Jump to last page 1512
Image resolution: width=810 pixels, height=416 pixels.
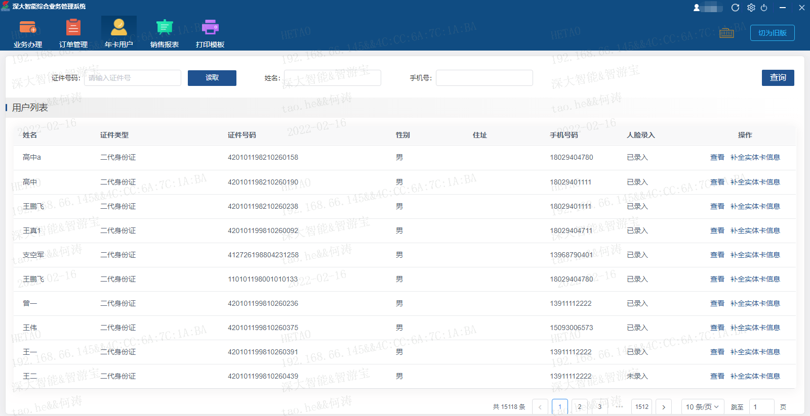pos(641,407)
